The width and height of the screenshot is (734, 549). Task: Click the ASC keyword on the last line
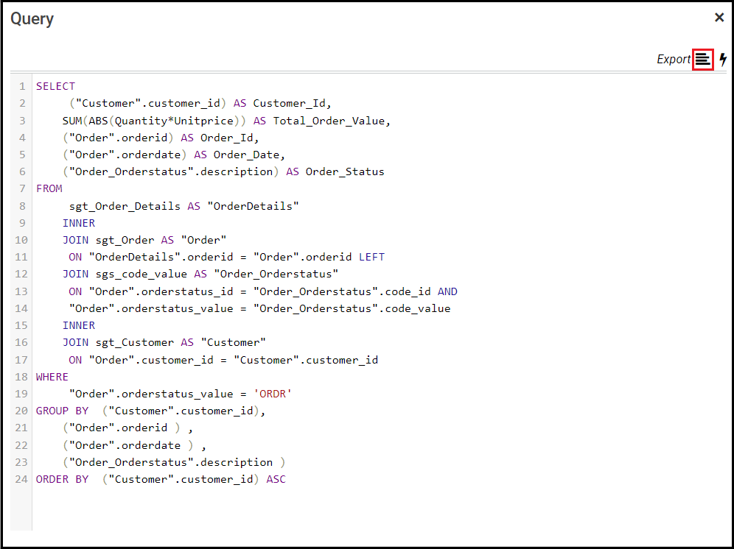click(x=276, y=479)
